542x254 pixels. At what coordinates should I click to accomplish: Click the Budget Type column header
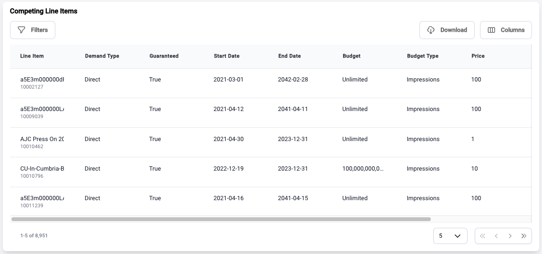tap(423, 56)
